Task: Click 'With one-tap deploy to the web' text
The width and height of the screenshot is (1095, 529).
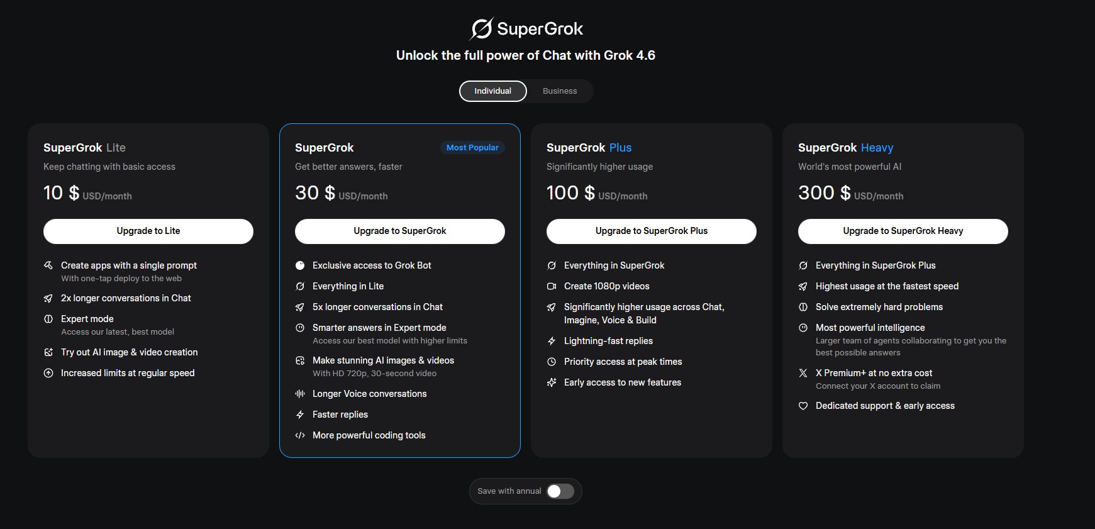Action: pyautogui.click(x=121, y=279)
